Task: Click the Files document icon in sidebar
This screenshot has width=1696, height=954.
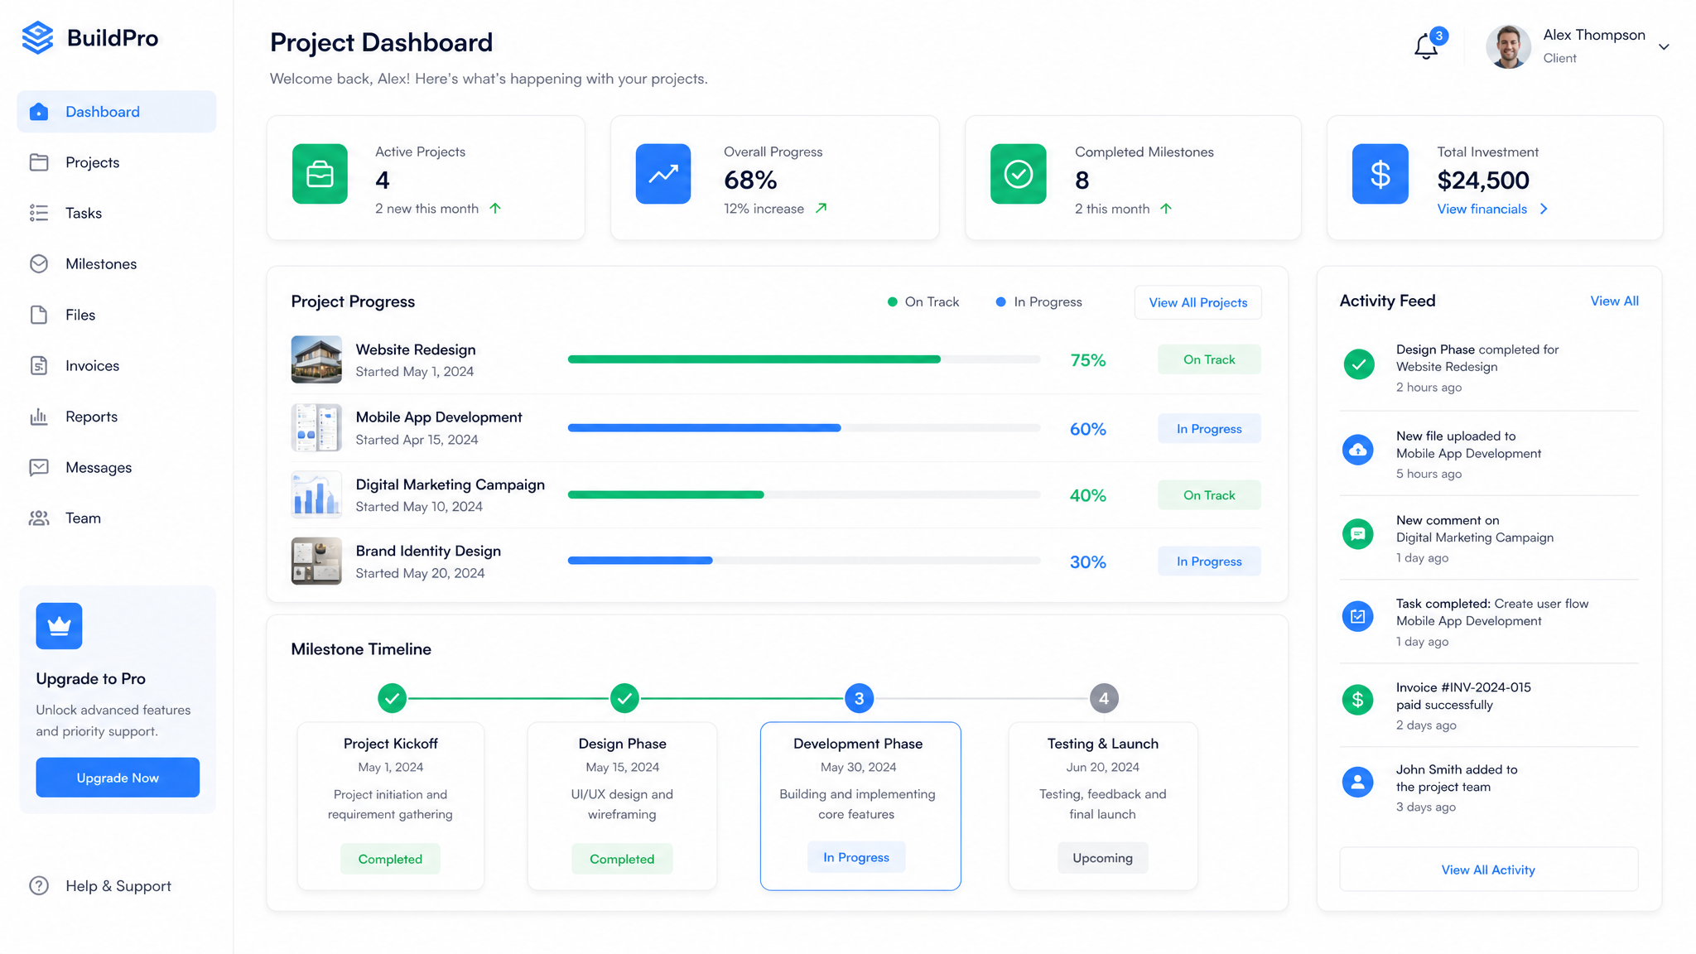Action: [x=39, y=315]
